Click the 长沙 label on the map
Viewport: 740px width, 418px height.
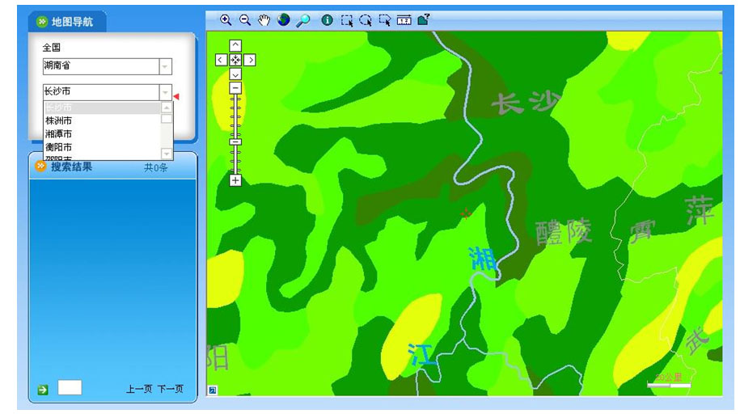(526, 103)
